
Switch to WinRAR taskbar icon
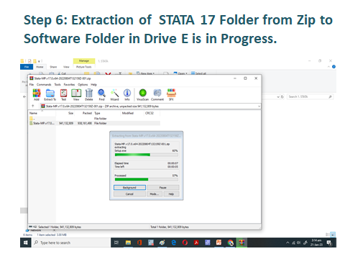241,242
